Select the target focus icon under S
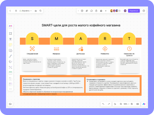 (x=32, y=49)
